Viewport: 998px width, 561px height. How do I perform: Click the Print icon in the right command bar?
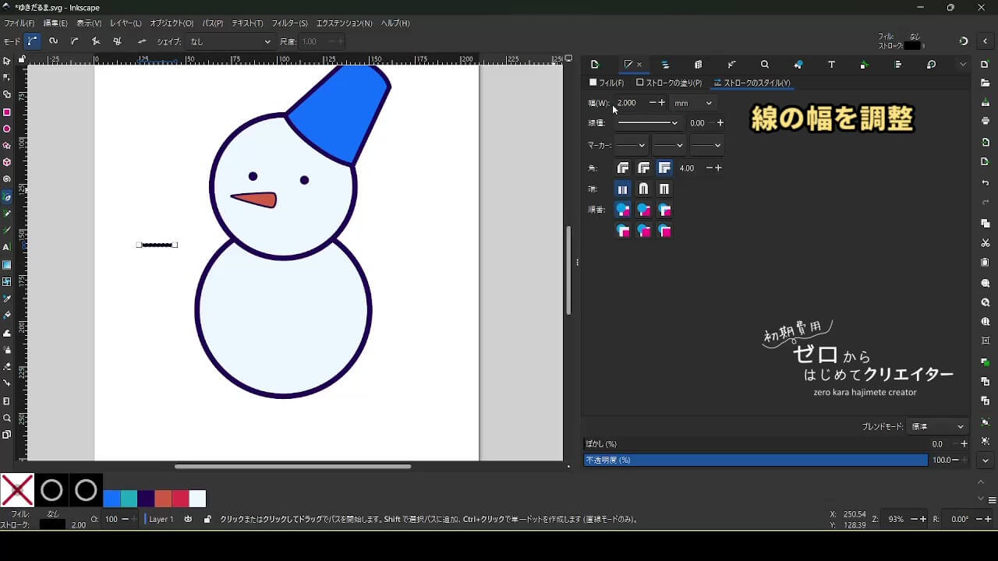point(986,121)
